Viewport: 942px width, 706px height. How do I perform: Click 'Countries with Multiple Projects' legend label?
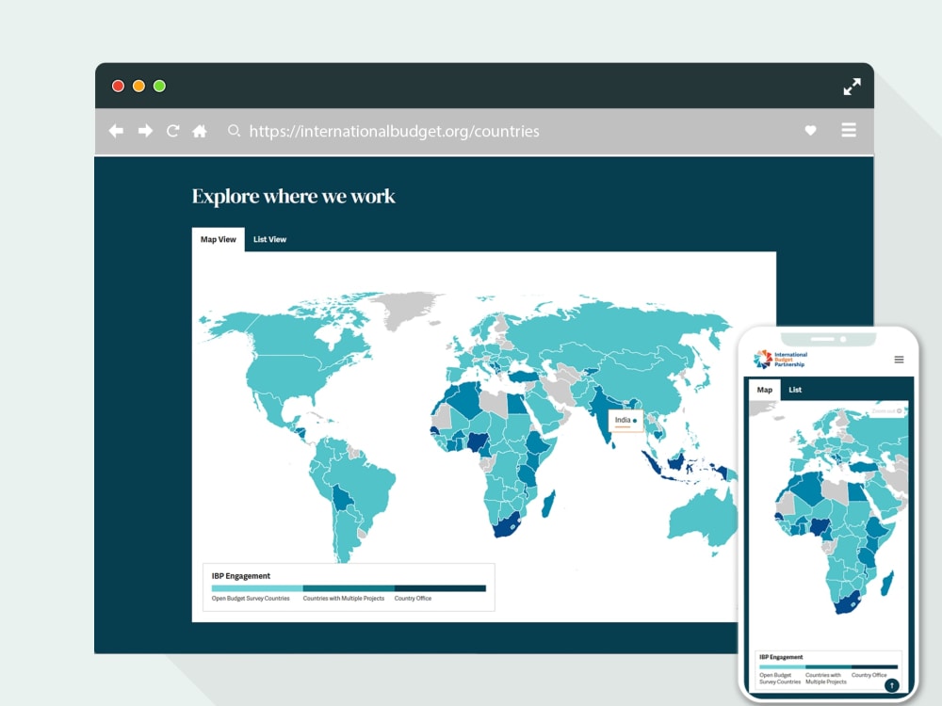coord(344,599)
